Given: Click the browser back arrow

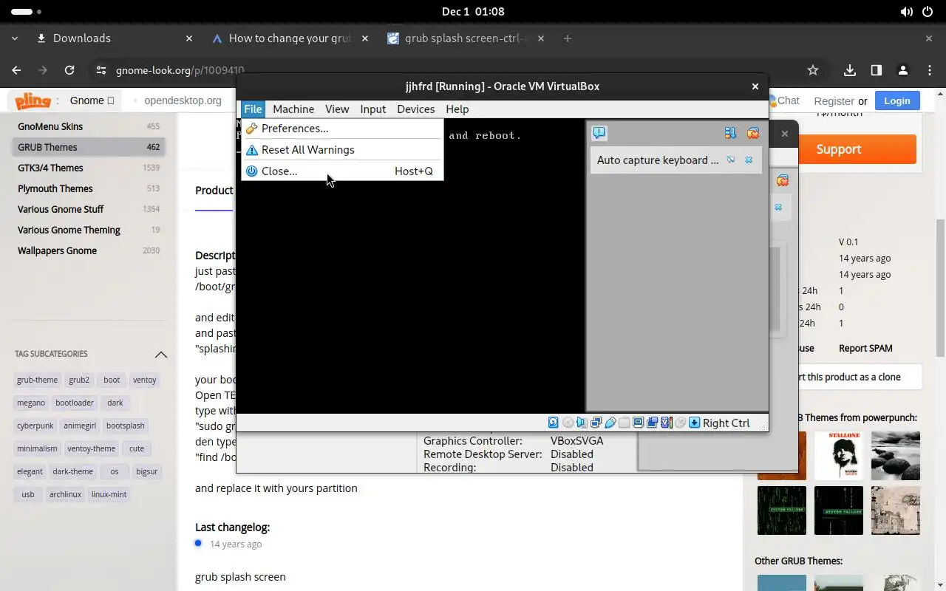Looking at the screenshot, I should click(x=16, y=70).
